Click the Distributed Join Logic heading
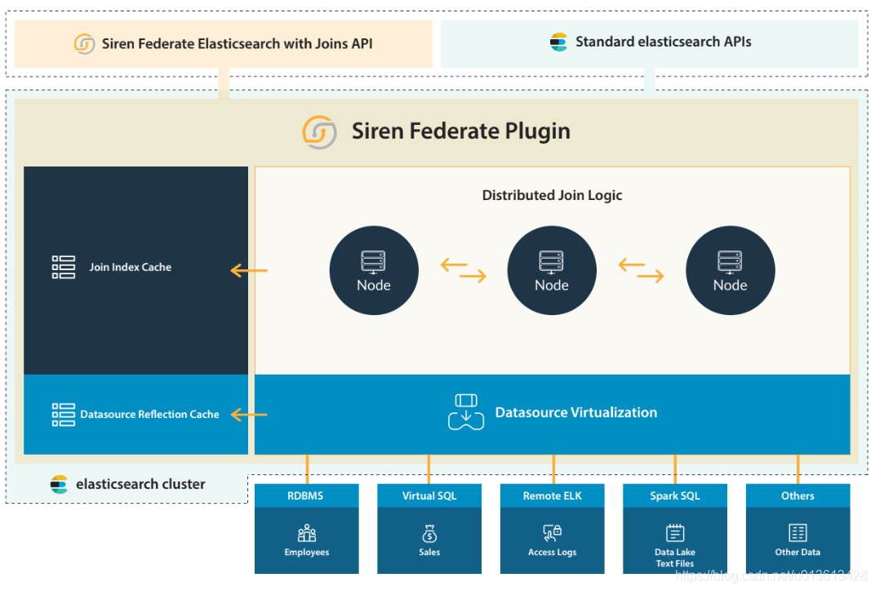 coord(552,195)
